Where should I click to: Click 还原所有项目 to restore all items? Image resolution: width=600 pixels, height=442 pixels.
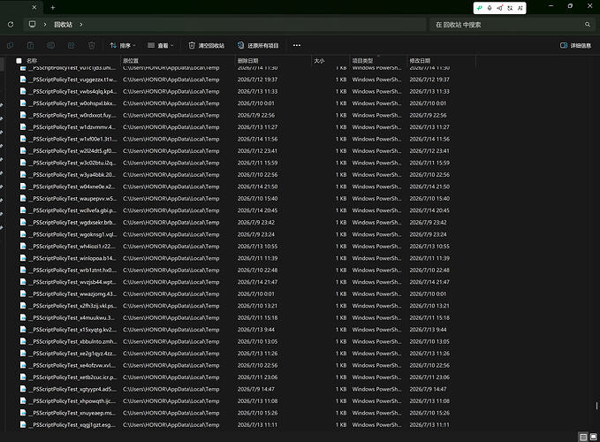(258, 46)
